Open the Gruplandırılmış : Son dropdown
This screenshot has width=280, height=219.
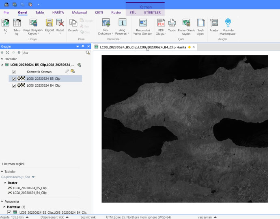(x=33, y=177)
